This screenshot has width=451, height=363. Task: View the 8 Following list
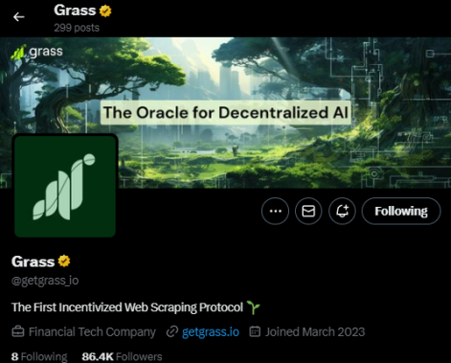[x=39, y=356]
